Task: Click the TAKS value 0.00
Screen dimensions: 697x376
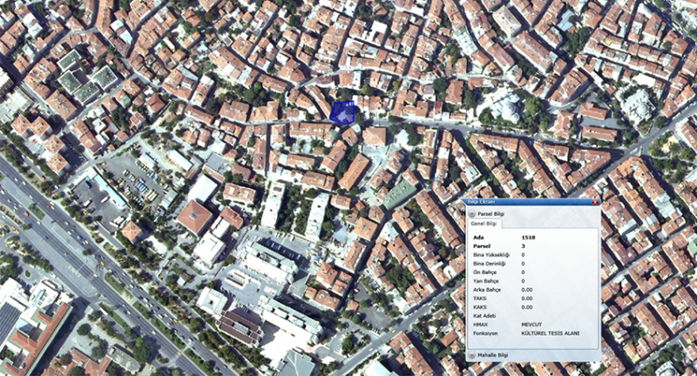Action: pos(526,299)
